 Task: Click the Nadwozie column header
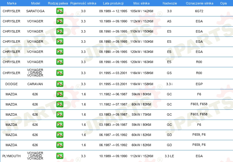pos(170,3)
